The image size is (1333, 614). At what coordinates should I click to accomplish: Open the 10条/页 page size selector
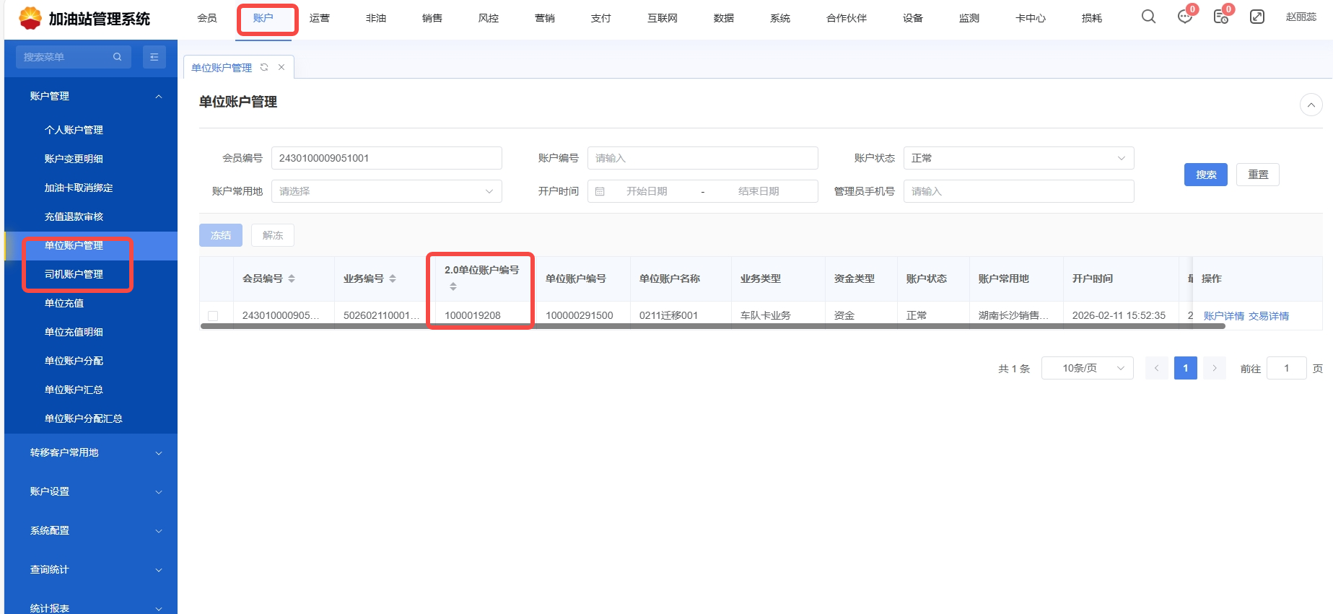1087,368
